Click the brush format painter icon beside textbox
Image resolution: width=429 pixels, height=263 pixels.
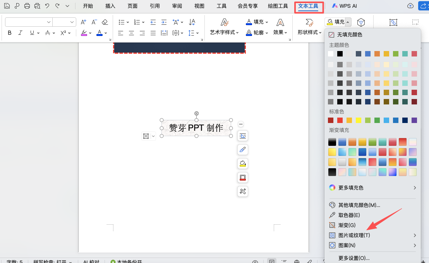point(242,150)
